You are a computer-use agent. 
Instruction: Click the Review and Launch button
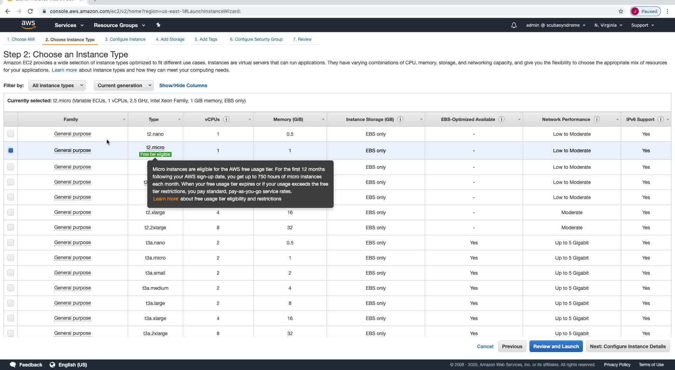(556, 346)
